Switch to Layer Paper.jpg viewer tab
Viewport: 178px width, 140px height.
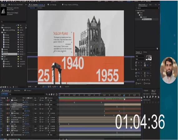point(53,5)
